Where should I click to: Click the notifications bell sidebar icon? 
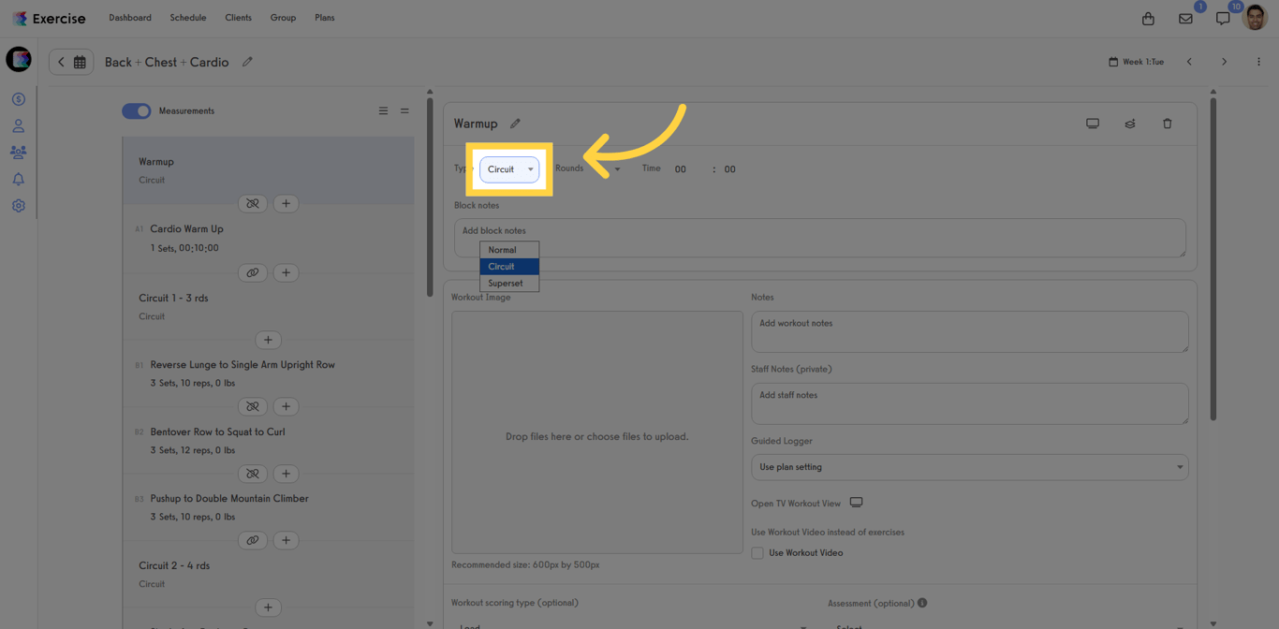(18, 179)
